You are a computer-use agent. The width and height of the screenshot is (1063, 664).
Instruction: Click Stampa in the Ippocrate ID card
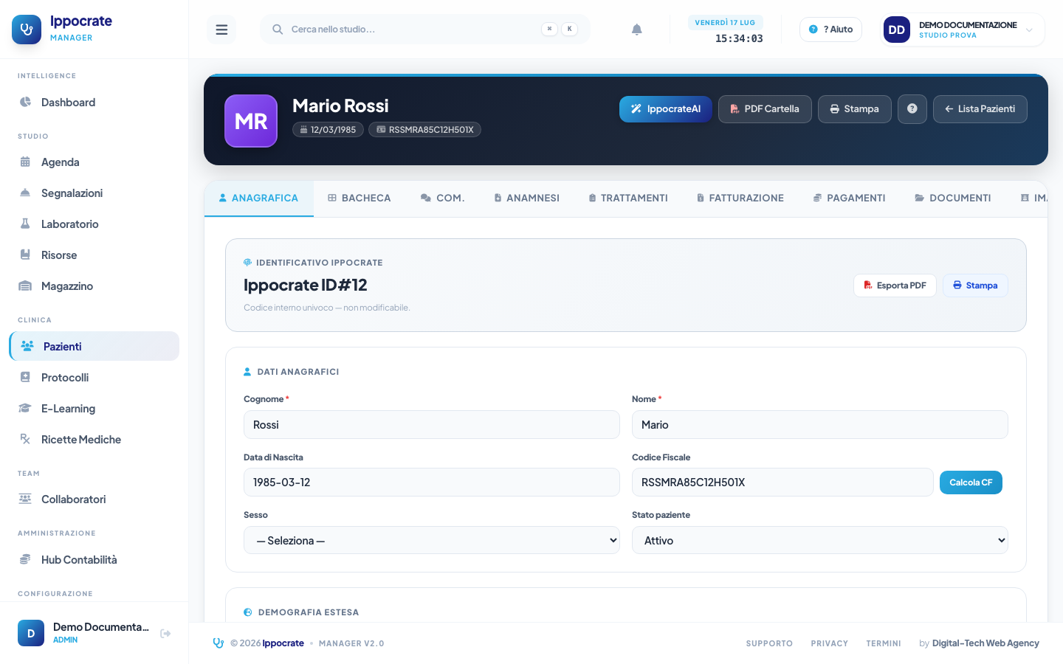[x=975, y=286]
